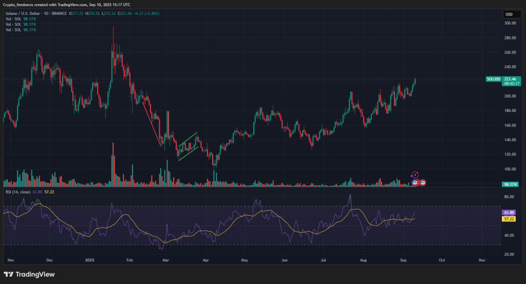Screen dimensions: 526x284
Task: Open the leftmost US flag economic event
Action: tap(415, 182)
